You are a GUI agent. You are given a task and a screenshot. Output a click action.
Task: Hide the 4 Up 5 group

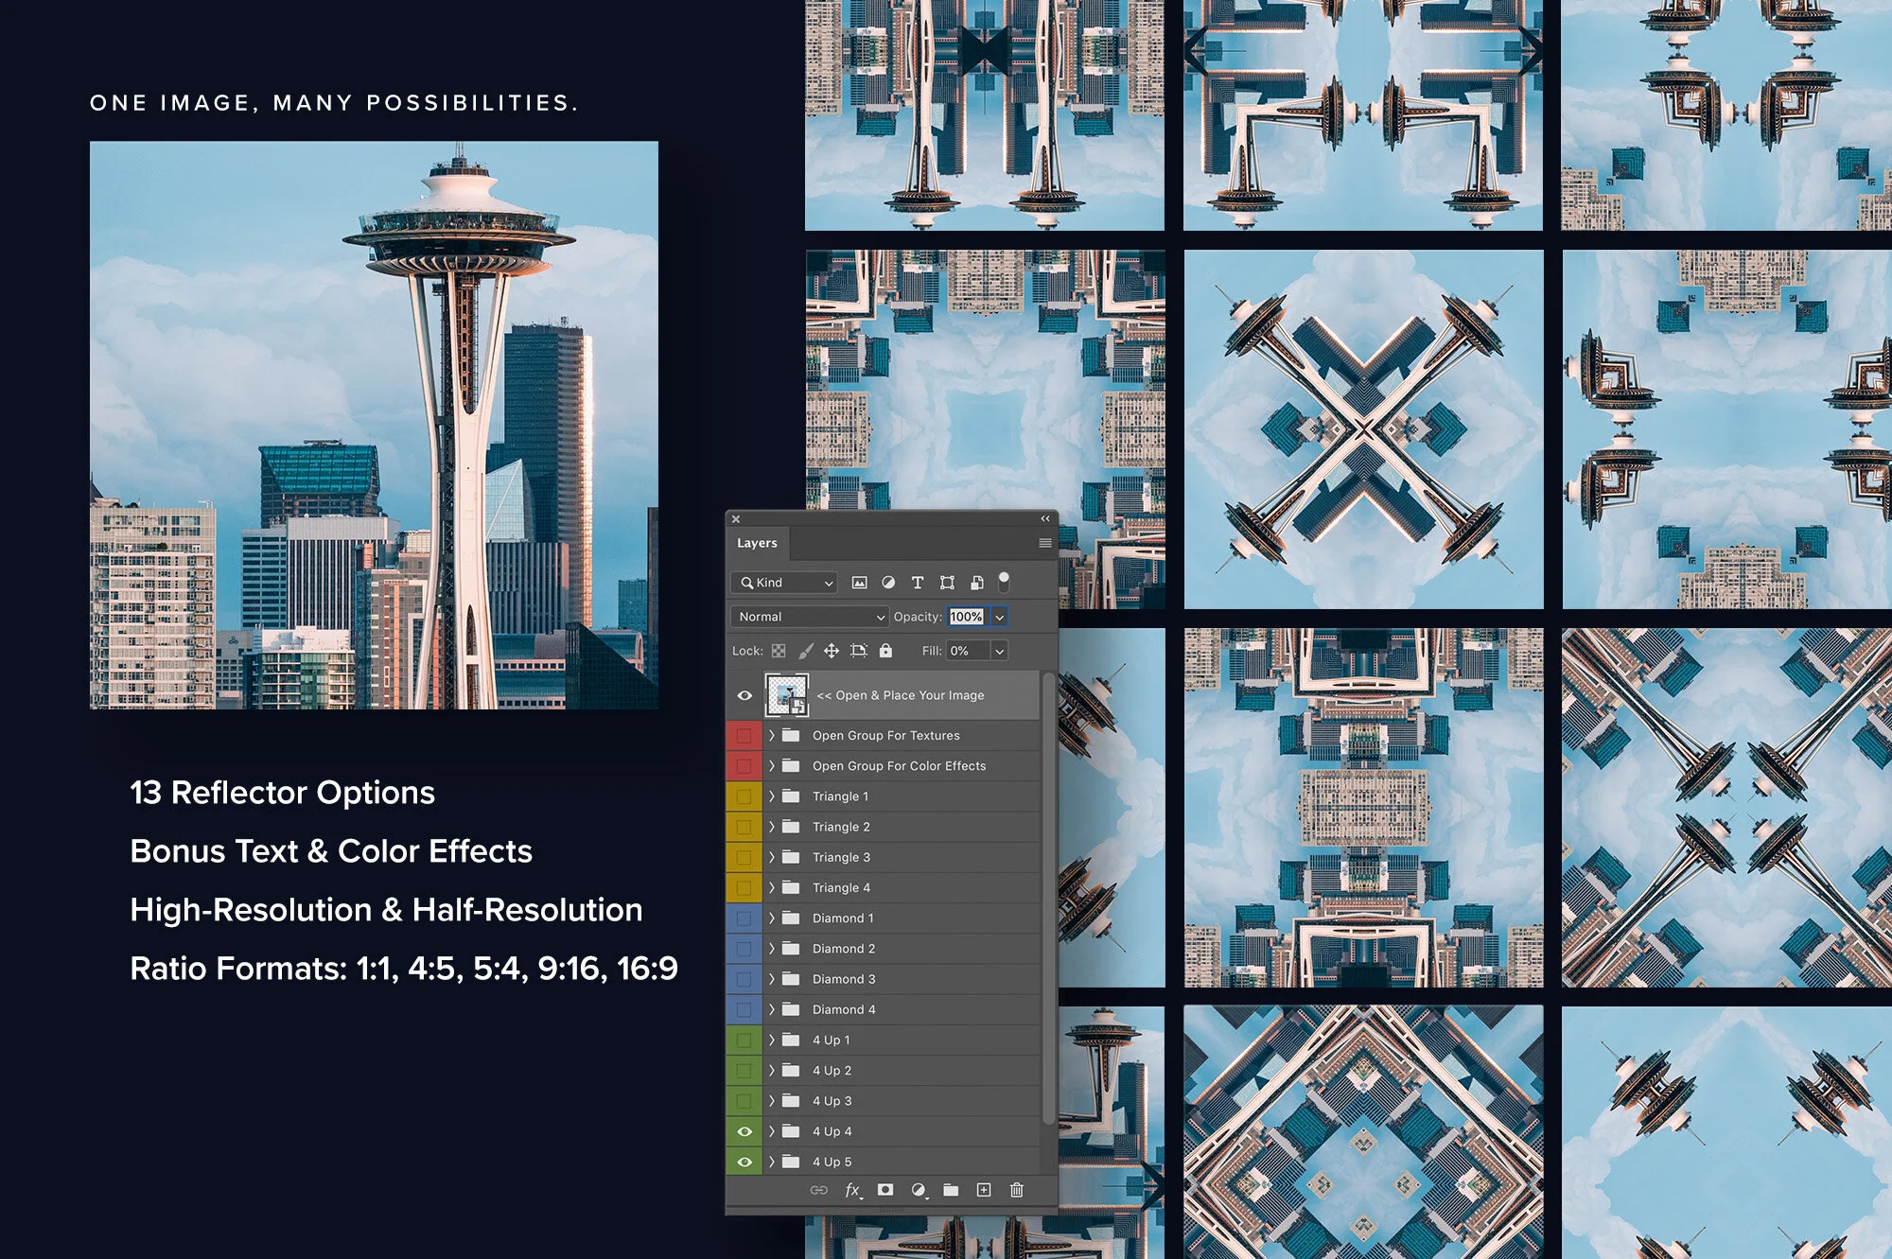pos(745,1162)
